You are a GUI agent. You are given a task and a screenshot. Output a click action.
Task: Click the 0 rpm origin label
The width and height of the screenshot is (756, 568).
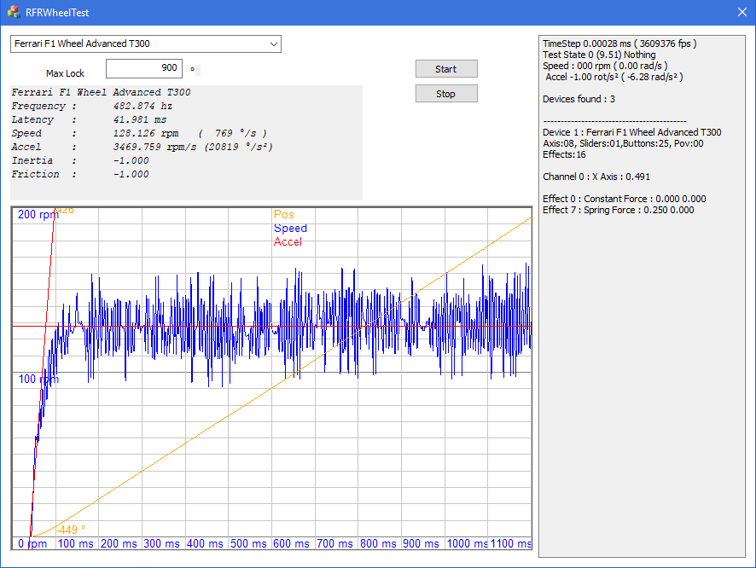(34, 543)
